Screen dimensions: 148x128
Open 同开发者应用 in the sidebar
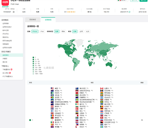(x=7, y=41)
